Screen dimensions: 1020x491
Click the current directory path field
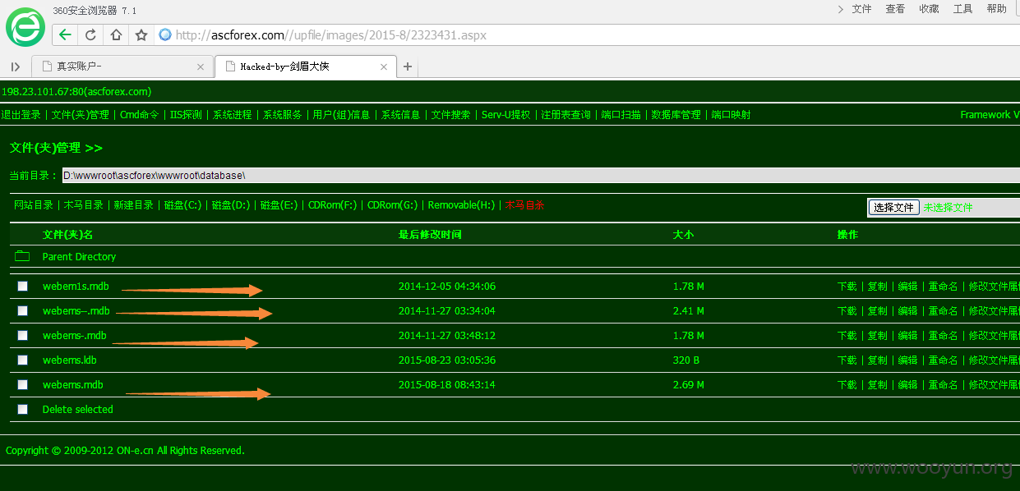point(541,175)
